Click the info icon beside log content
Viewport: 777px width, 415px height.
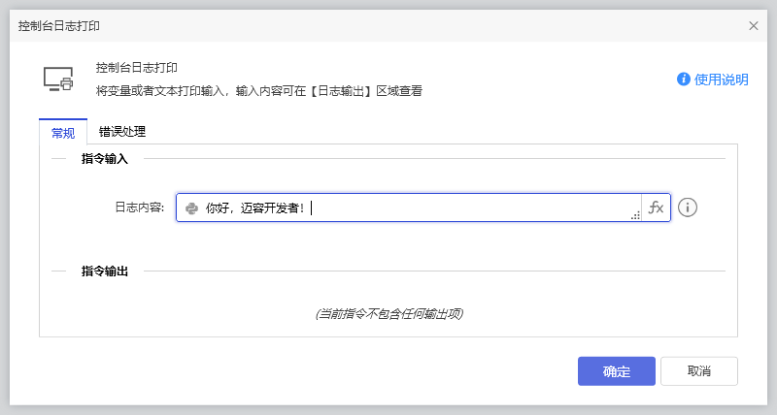[x=688, y=207]
